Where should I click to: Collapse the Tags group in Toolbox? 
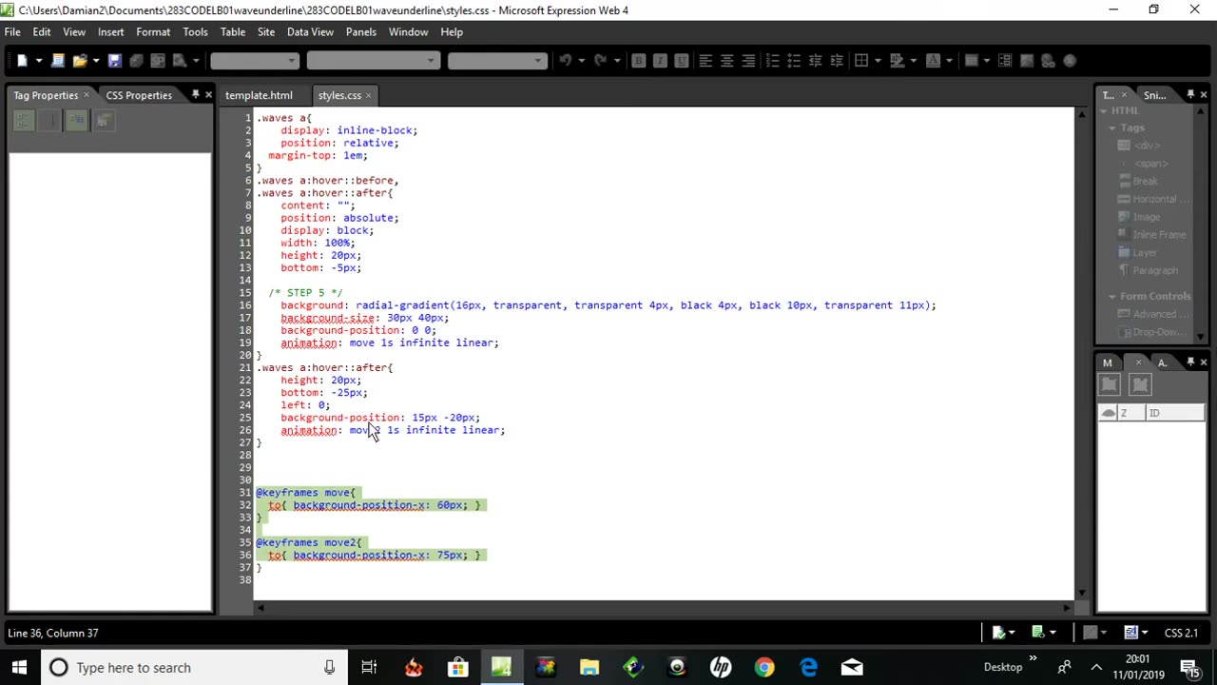(x=1112, y=127)
